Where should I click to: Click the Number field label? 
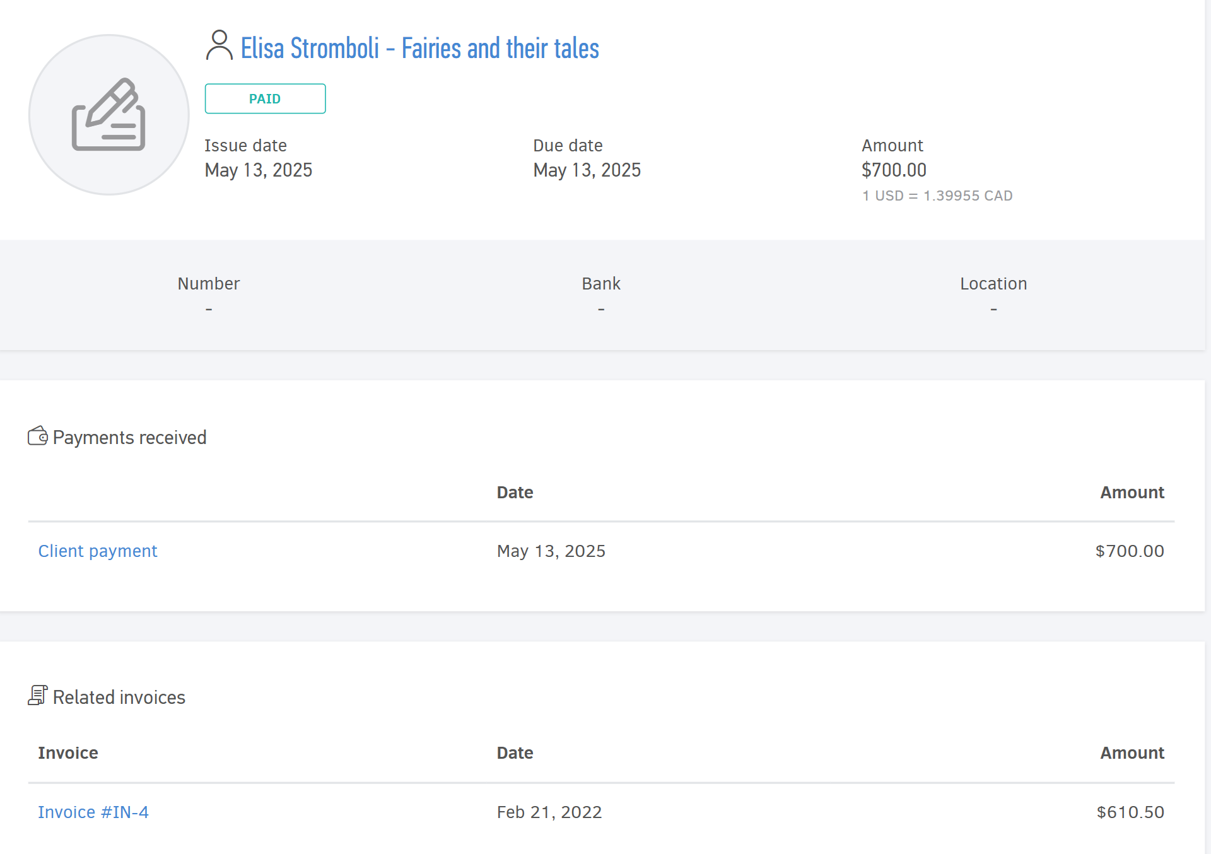[x=209, y=284]
